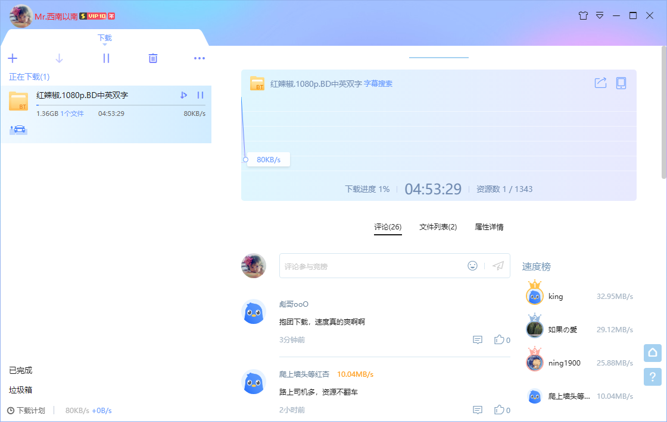Click own avatar beside comment box

pos(254,266)
